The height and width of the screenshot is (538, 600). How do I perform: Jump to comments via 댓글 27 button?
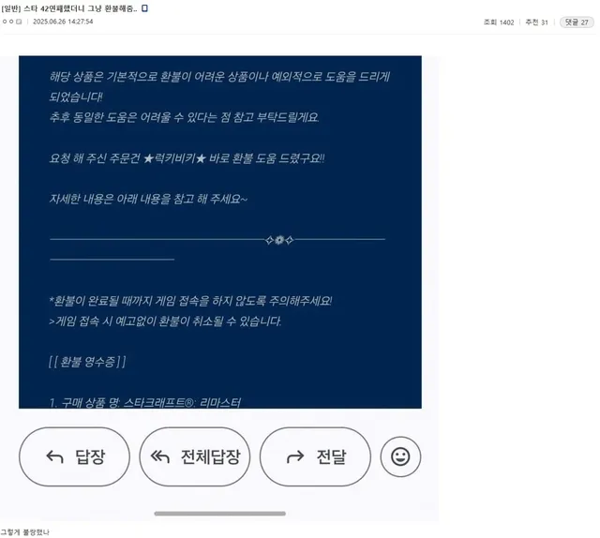[x=577, y=22]
